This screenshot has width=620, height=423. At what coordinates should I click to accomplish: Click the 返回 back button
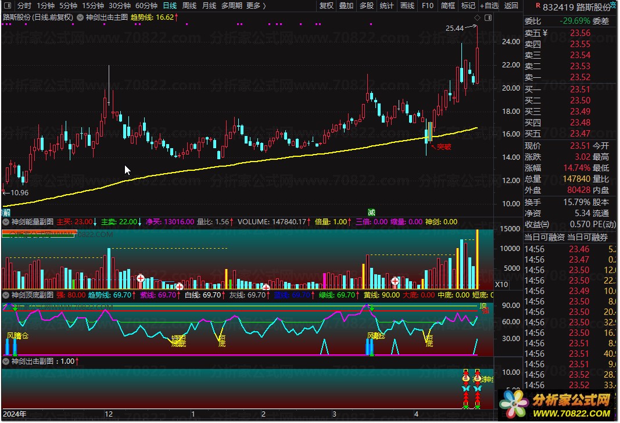[511, 6]
